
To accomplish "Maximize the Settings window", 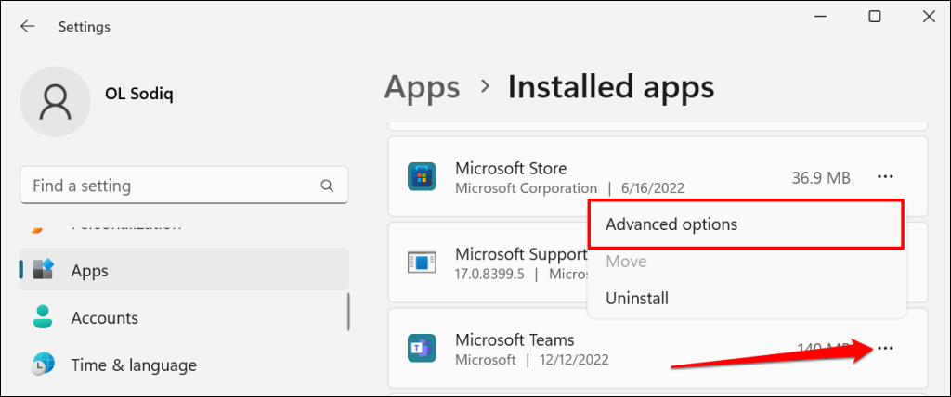I will coord(874,17).
